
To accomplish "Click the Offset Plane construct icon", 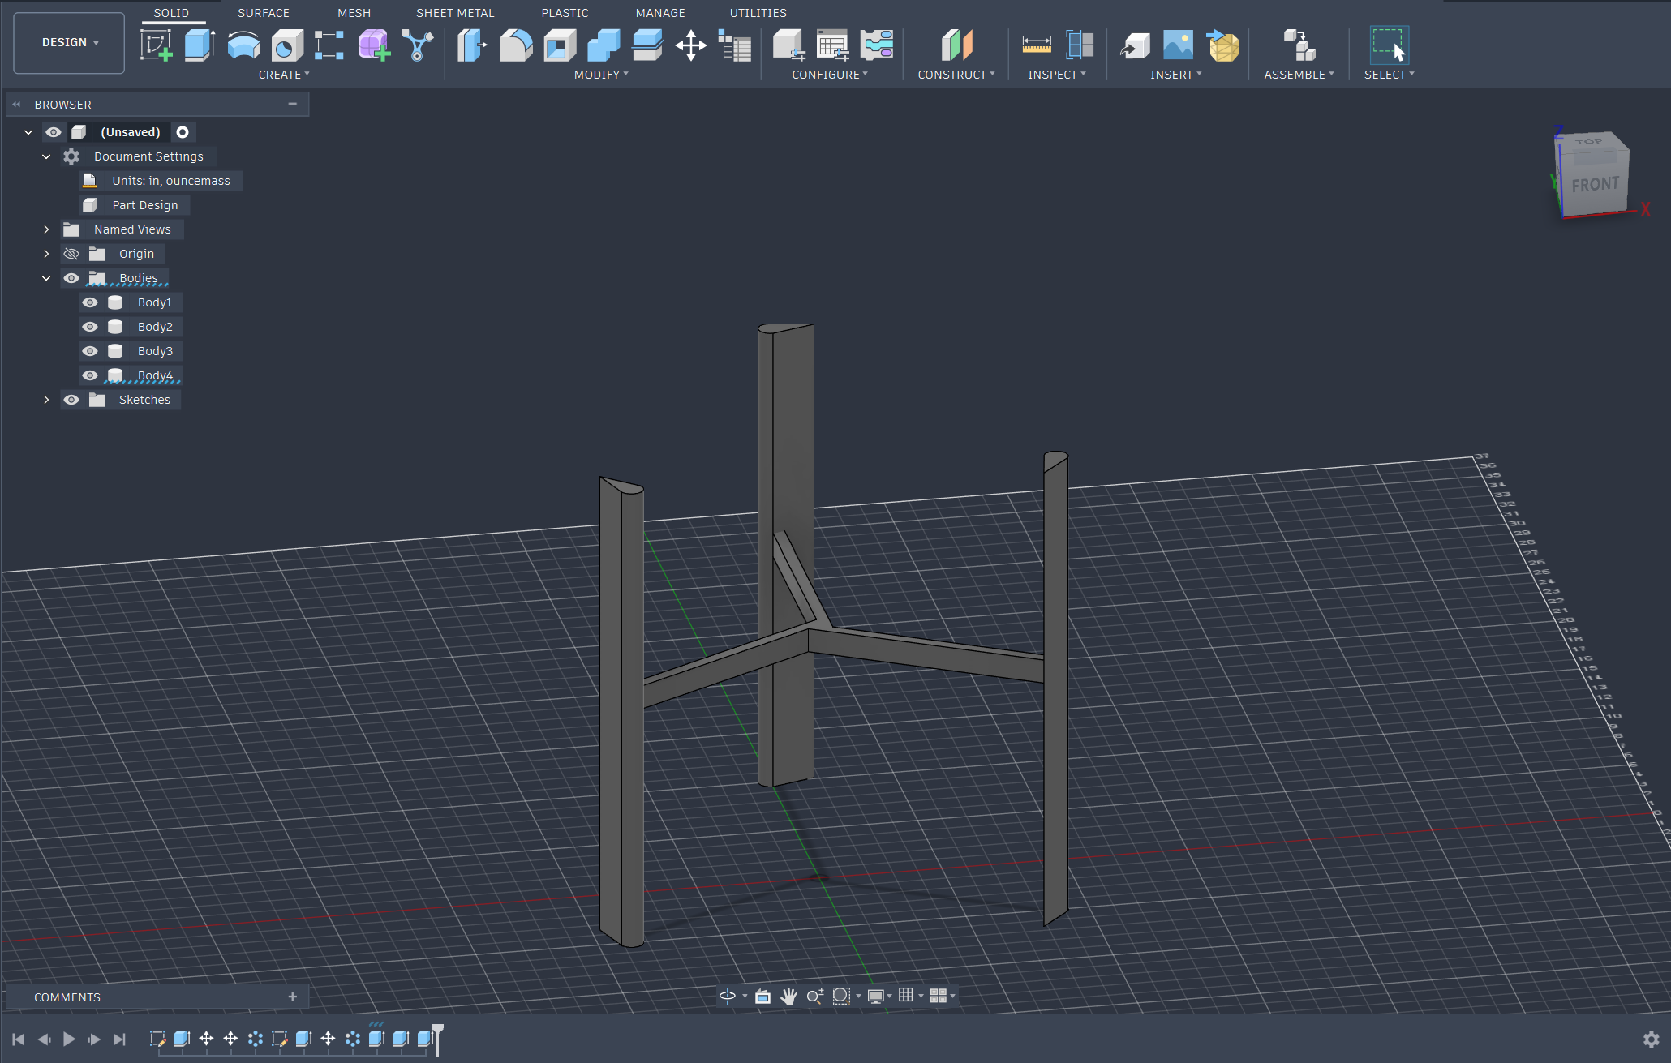I will (x=956, y=45).
